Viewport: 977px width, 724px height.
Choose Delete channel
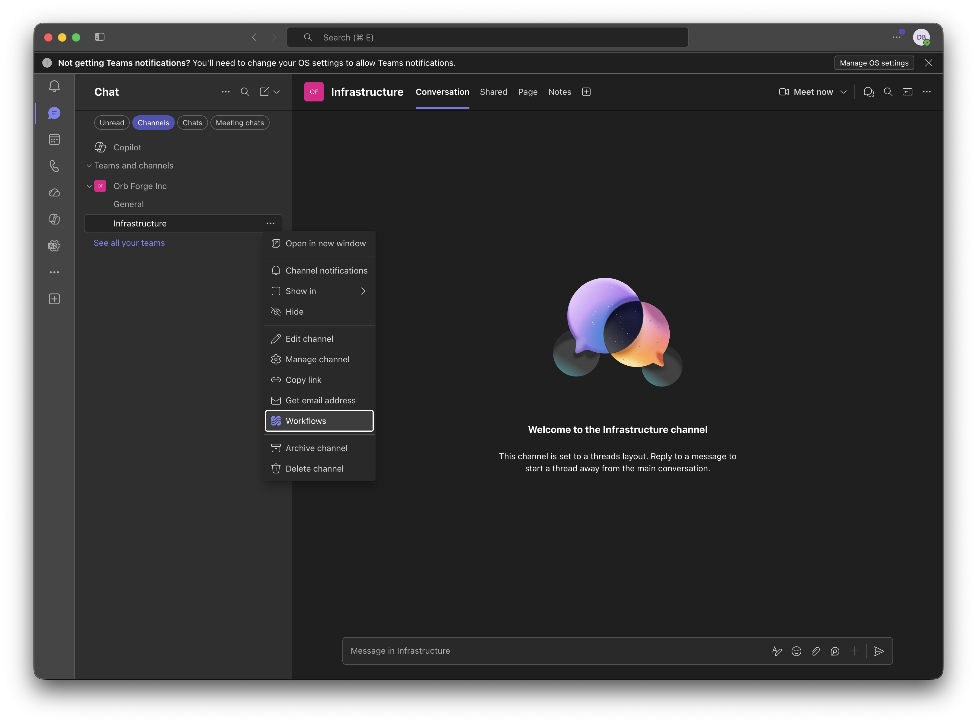click(319, 469)
